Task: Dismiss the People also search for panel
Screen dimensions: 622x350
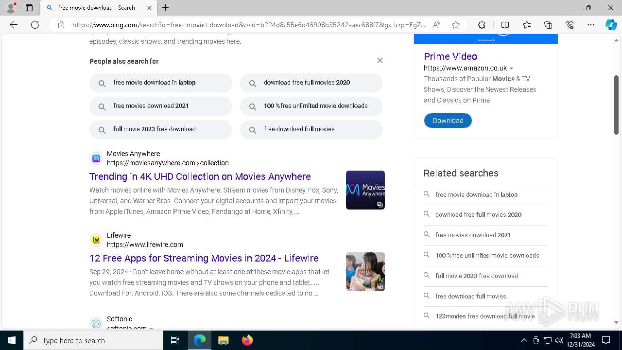Action: coord(380,60)
